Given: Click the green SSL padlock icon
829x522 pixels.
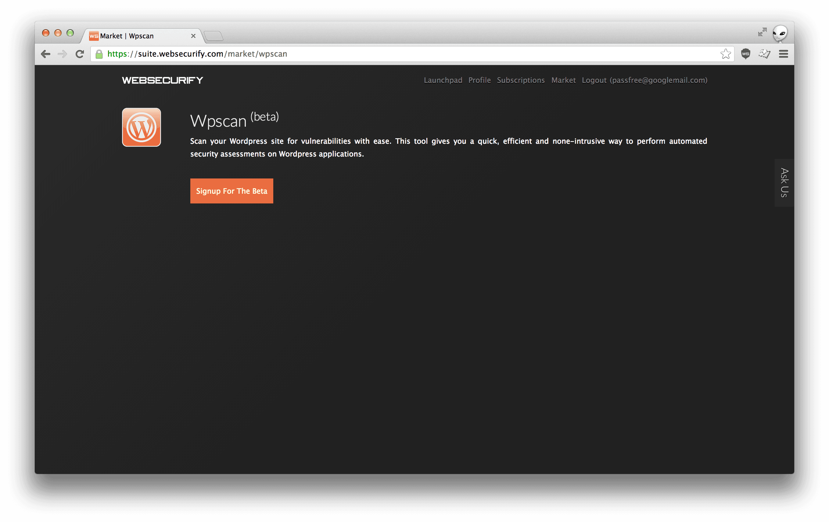Looking at the screenshot, I should [x=99, y=54].
